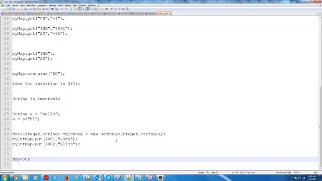Open the Language menu
Viewport: 322px width, 181px height.
(x=42, y=6)
